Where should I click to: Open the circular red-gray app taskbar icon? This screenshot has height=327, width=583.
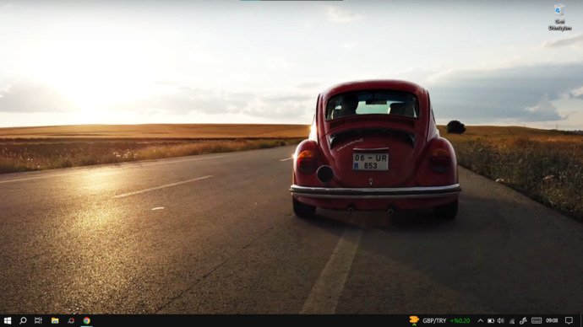coord(71,321)
